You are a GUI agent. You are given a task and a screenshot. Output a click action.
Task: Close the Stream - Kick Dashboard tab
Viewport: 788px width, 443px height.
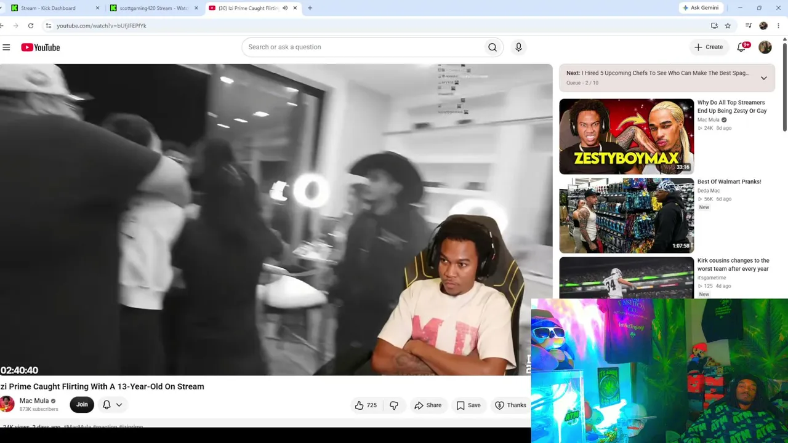tap(97, 8)
